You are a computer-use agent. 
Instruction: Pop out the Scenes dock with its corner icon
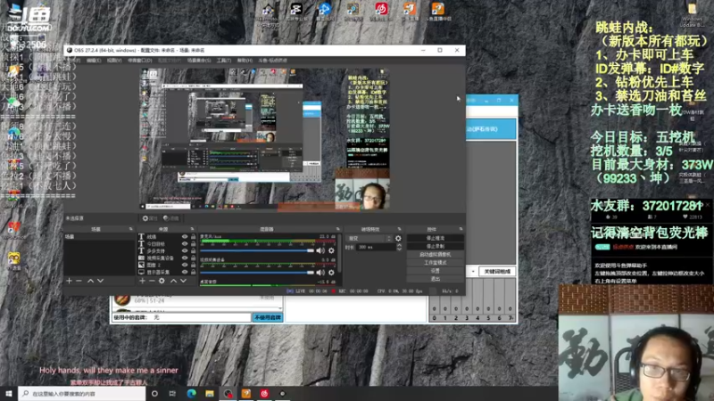[x=130, y=229]
